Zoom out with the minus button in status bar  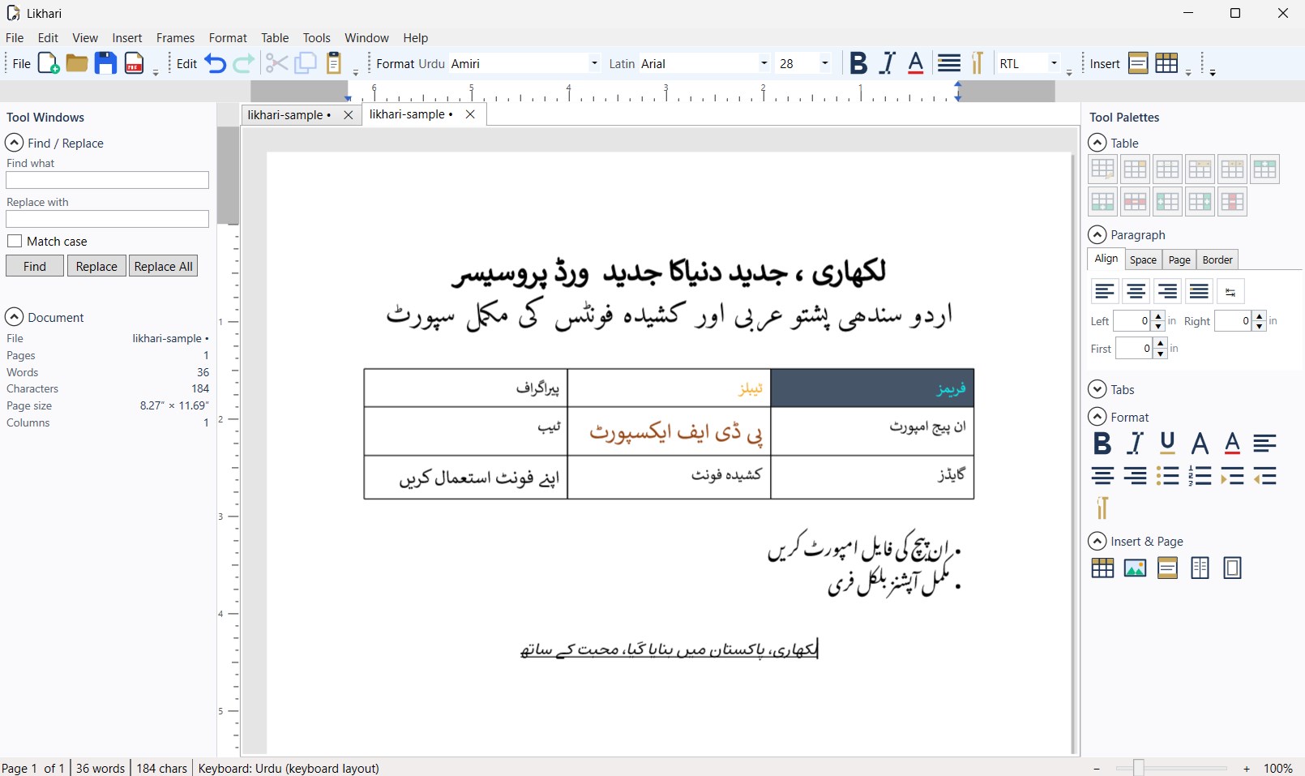1097,769
